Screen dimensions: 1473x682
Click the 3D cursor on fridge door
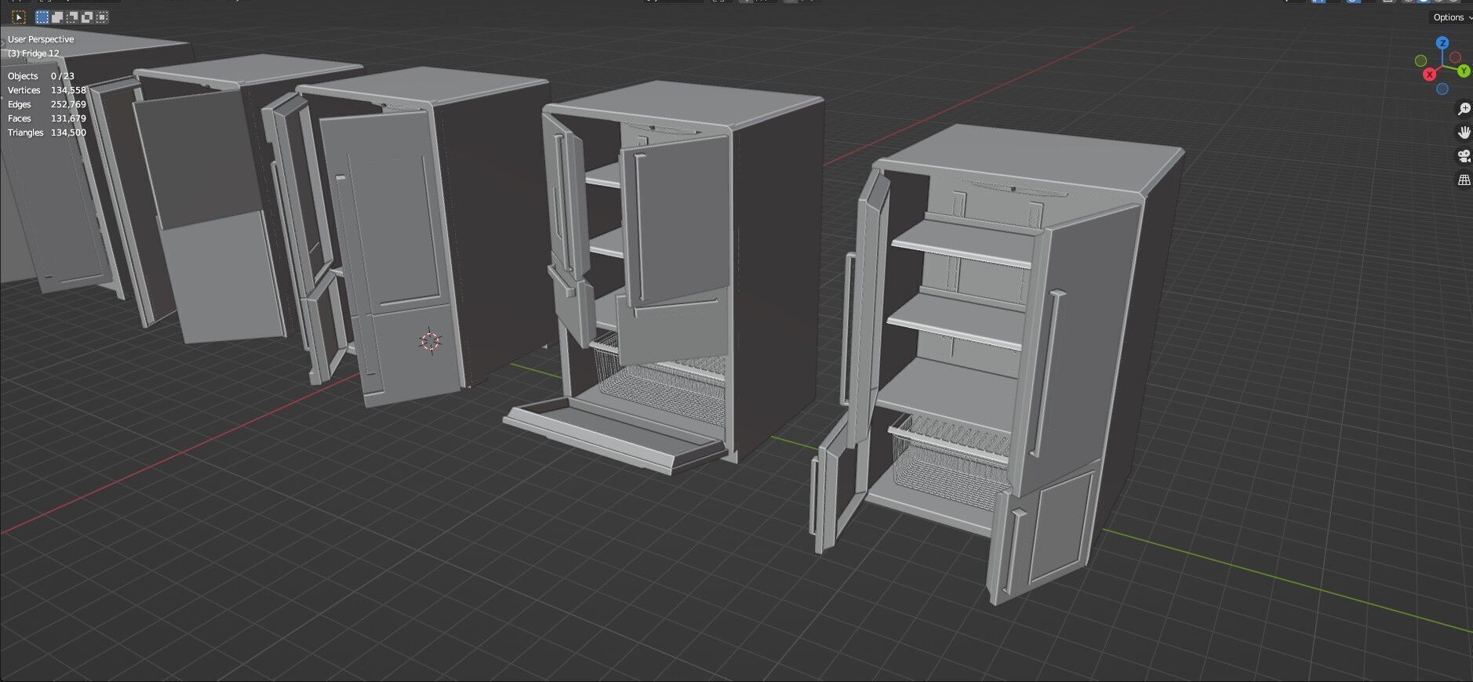tap(430, 341)
